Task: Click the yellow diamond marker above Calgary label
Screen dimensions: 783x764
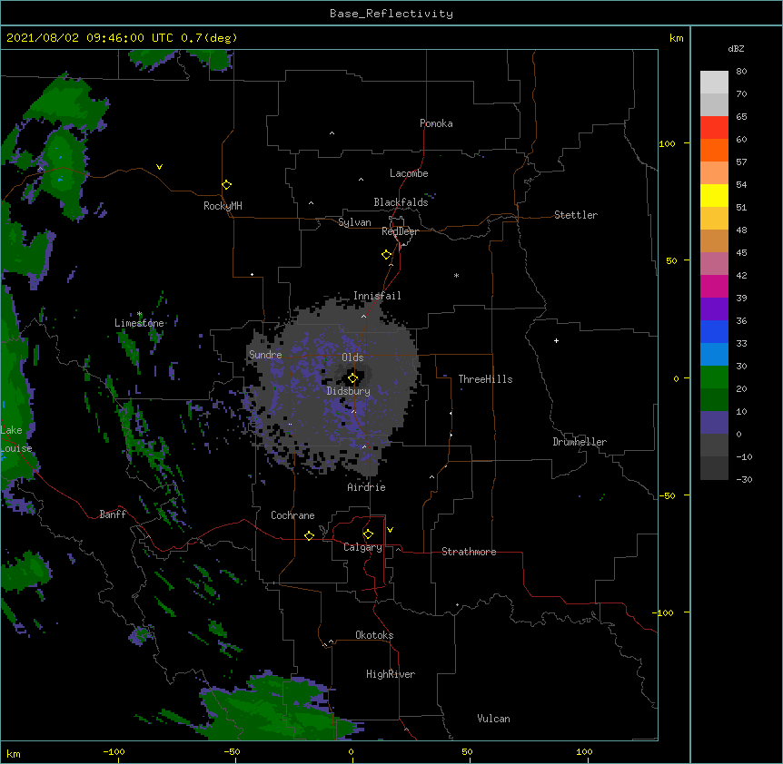Action: coord(368,534)
